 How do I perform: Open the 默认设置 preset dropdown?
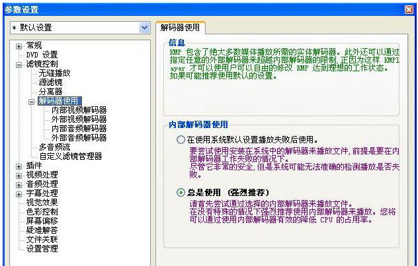[144, 28]
